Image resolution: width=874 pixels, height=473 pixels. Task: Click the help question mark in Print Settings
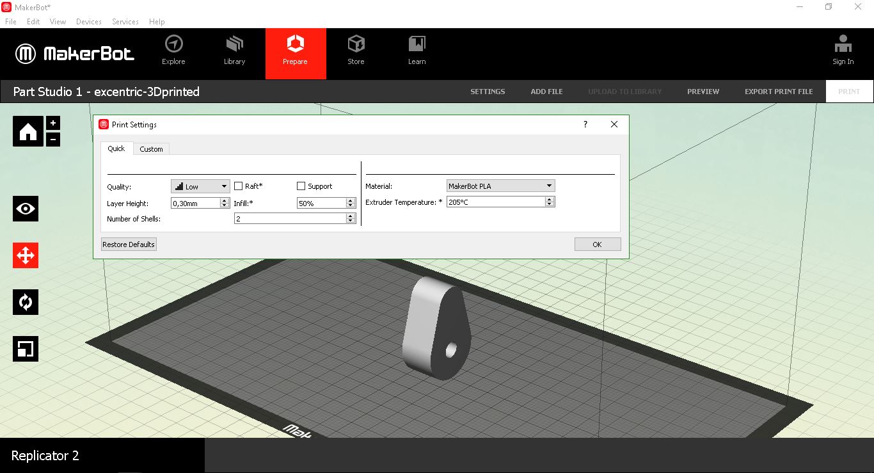(x=585, y=124)
